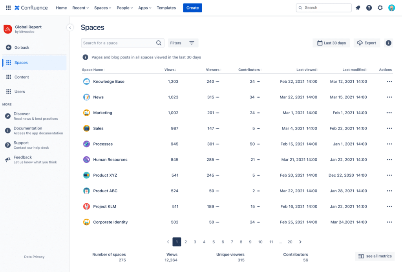Click the search magnifier in space search
Image resolution: width=402 pixels, height=272 pixels.
tap(159, 43)
